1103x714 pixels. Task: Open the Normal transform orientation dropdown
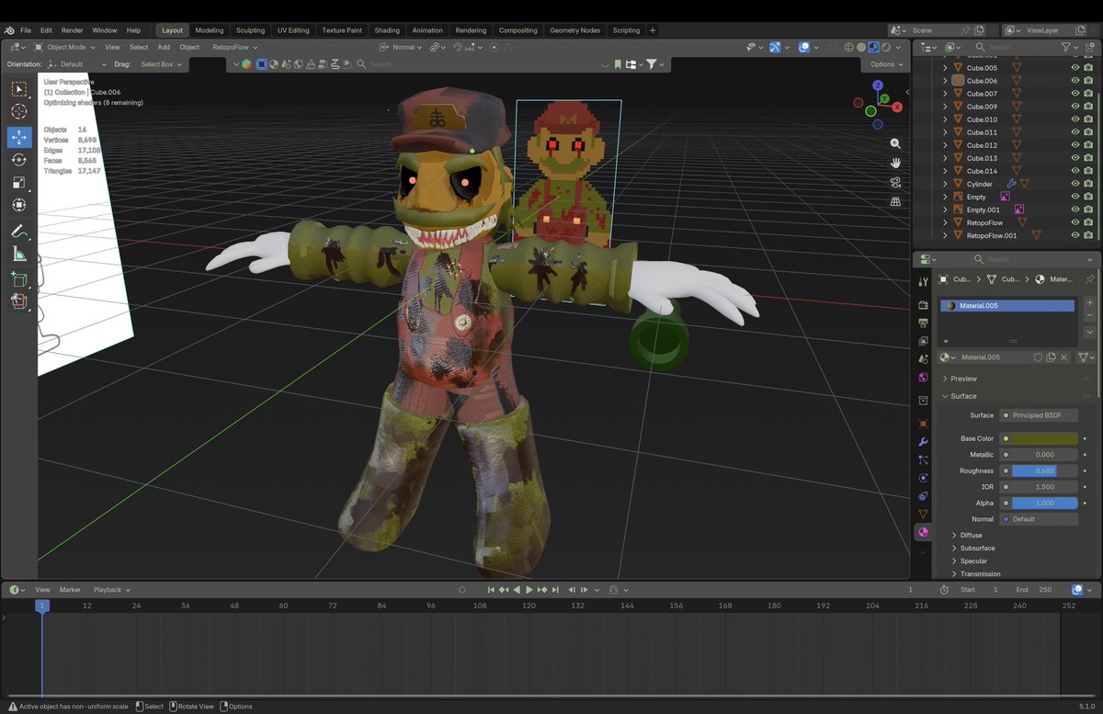[x=401, y=47]
